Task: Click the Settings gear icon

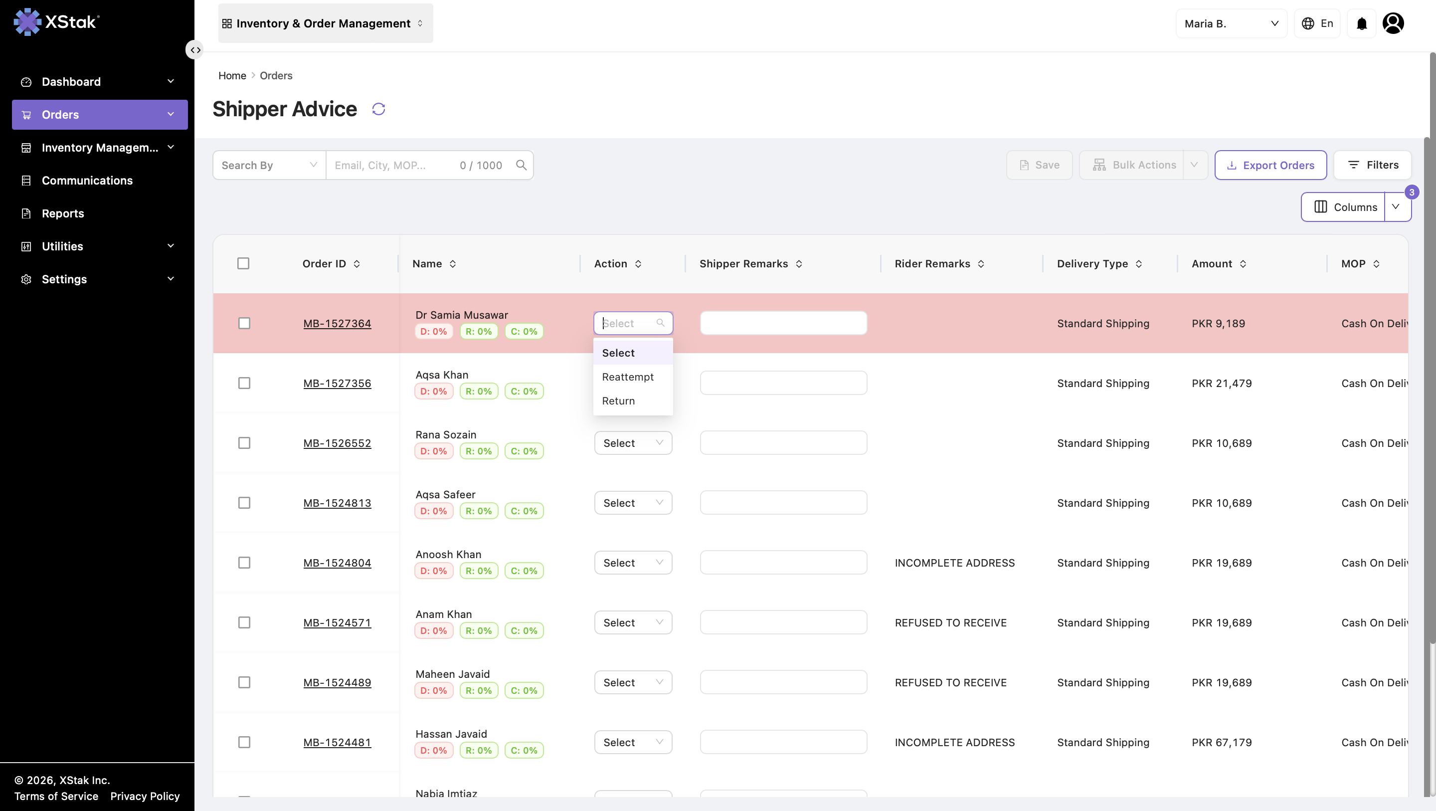Action: 26,279
